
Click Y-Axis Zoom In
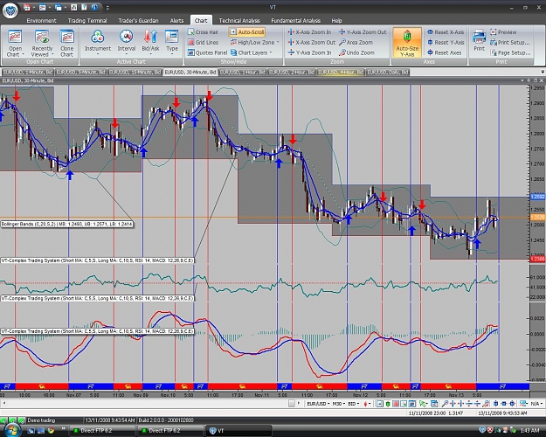click(309, 53)
